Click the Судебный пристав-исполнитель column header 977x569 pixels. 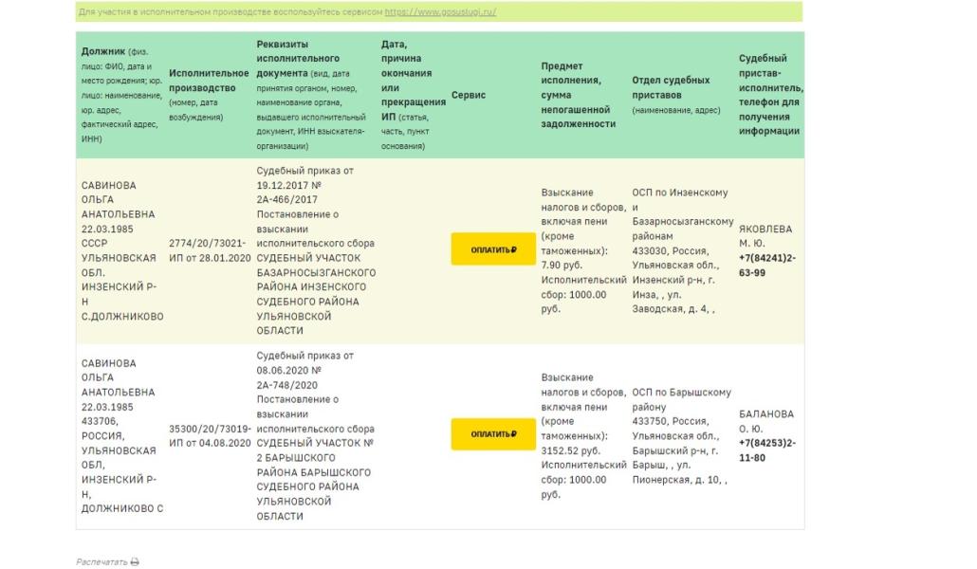[769, 95]
